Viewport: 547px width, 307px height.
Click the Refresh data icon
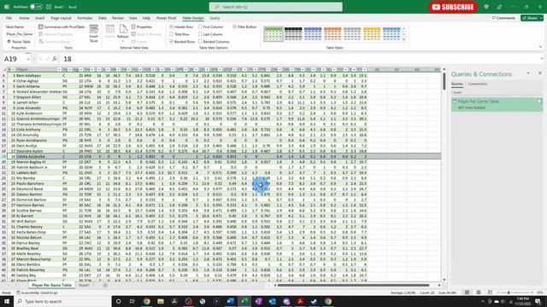click(123, 30)
